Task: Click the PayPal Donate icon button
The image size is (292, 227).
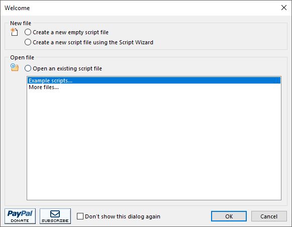Action: click(x=20, y=216)
